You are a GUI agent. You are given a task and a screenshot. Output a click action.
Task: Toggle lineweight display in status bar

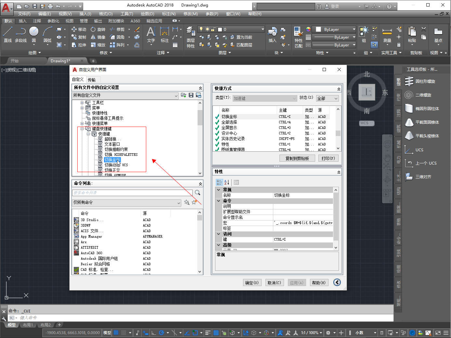208,332
